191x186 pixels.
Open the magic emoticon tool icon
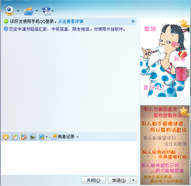pyautogui.click(x=24, y=137)
